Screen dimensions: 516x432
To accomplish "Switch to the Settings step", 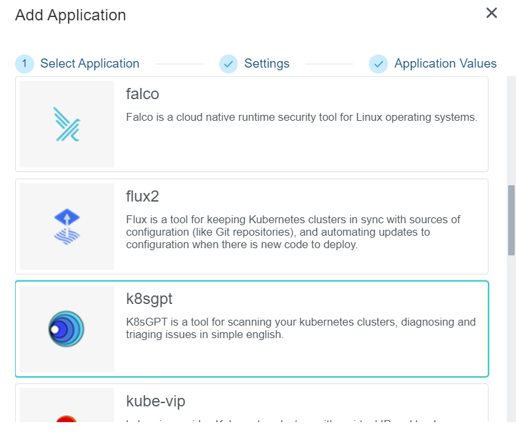I will coord(267,64).
